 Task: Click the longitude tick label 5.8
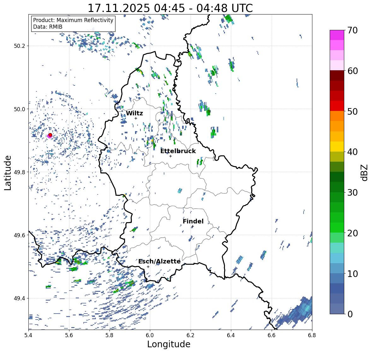click(109, 335)
